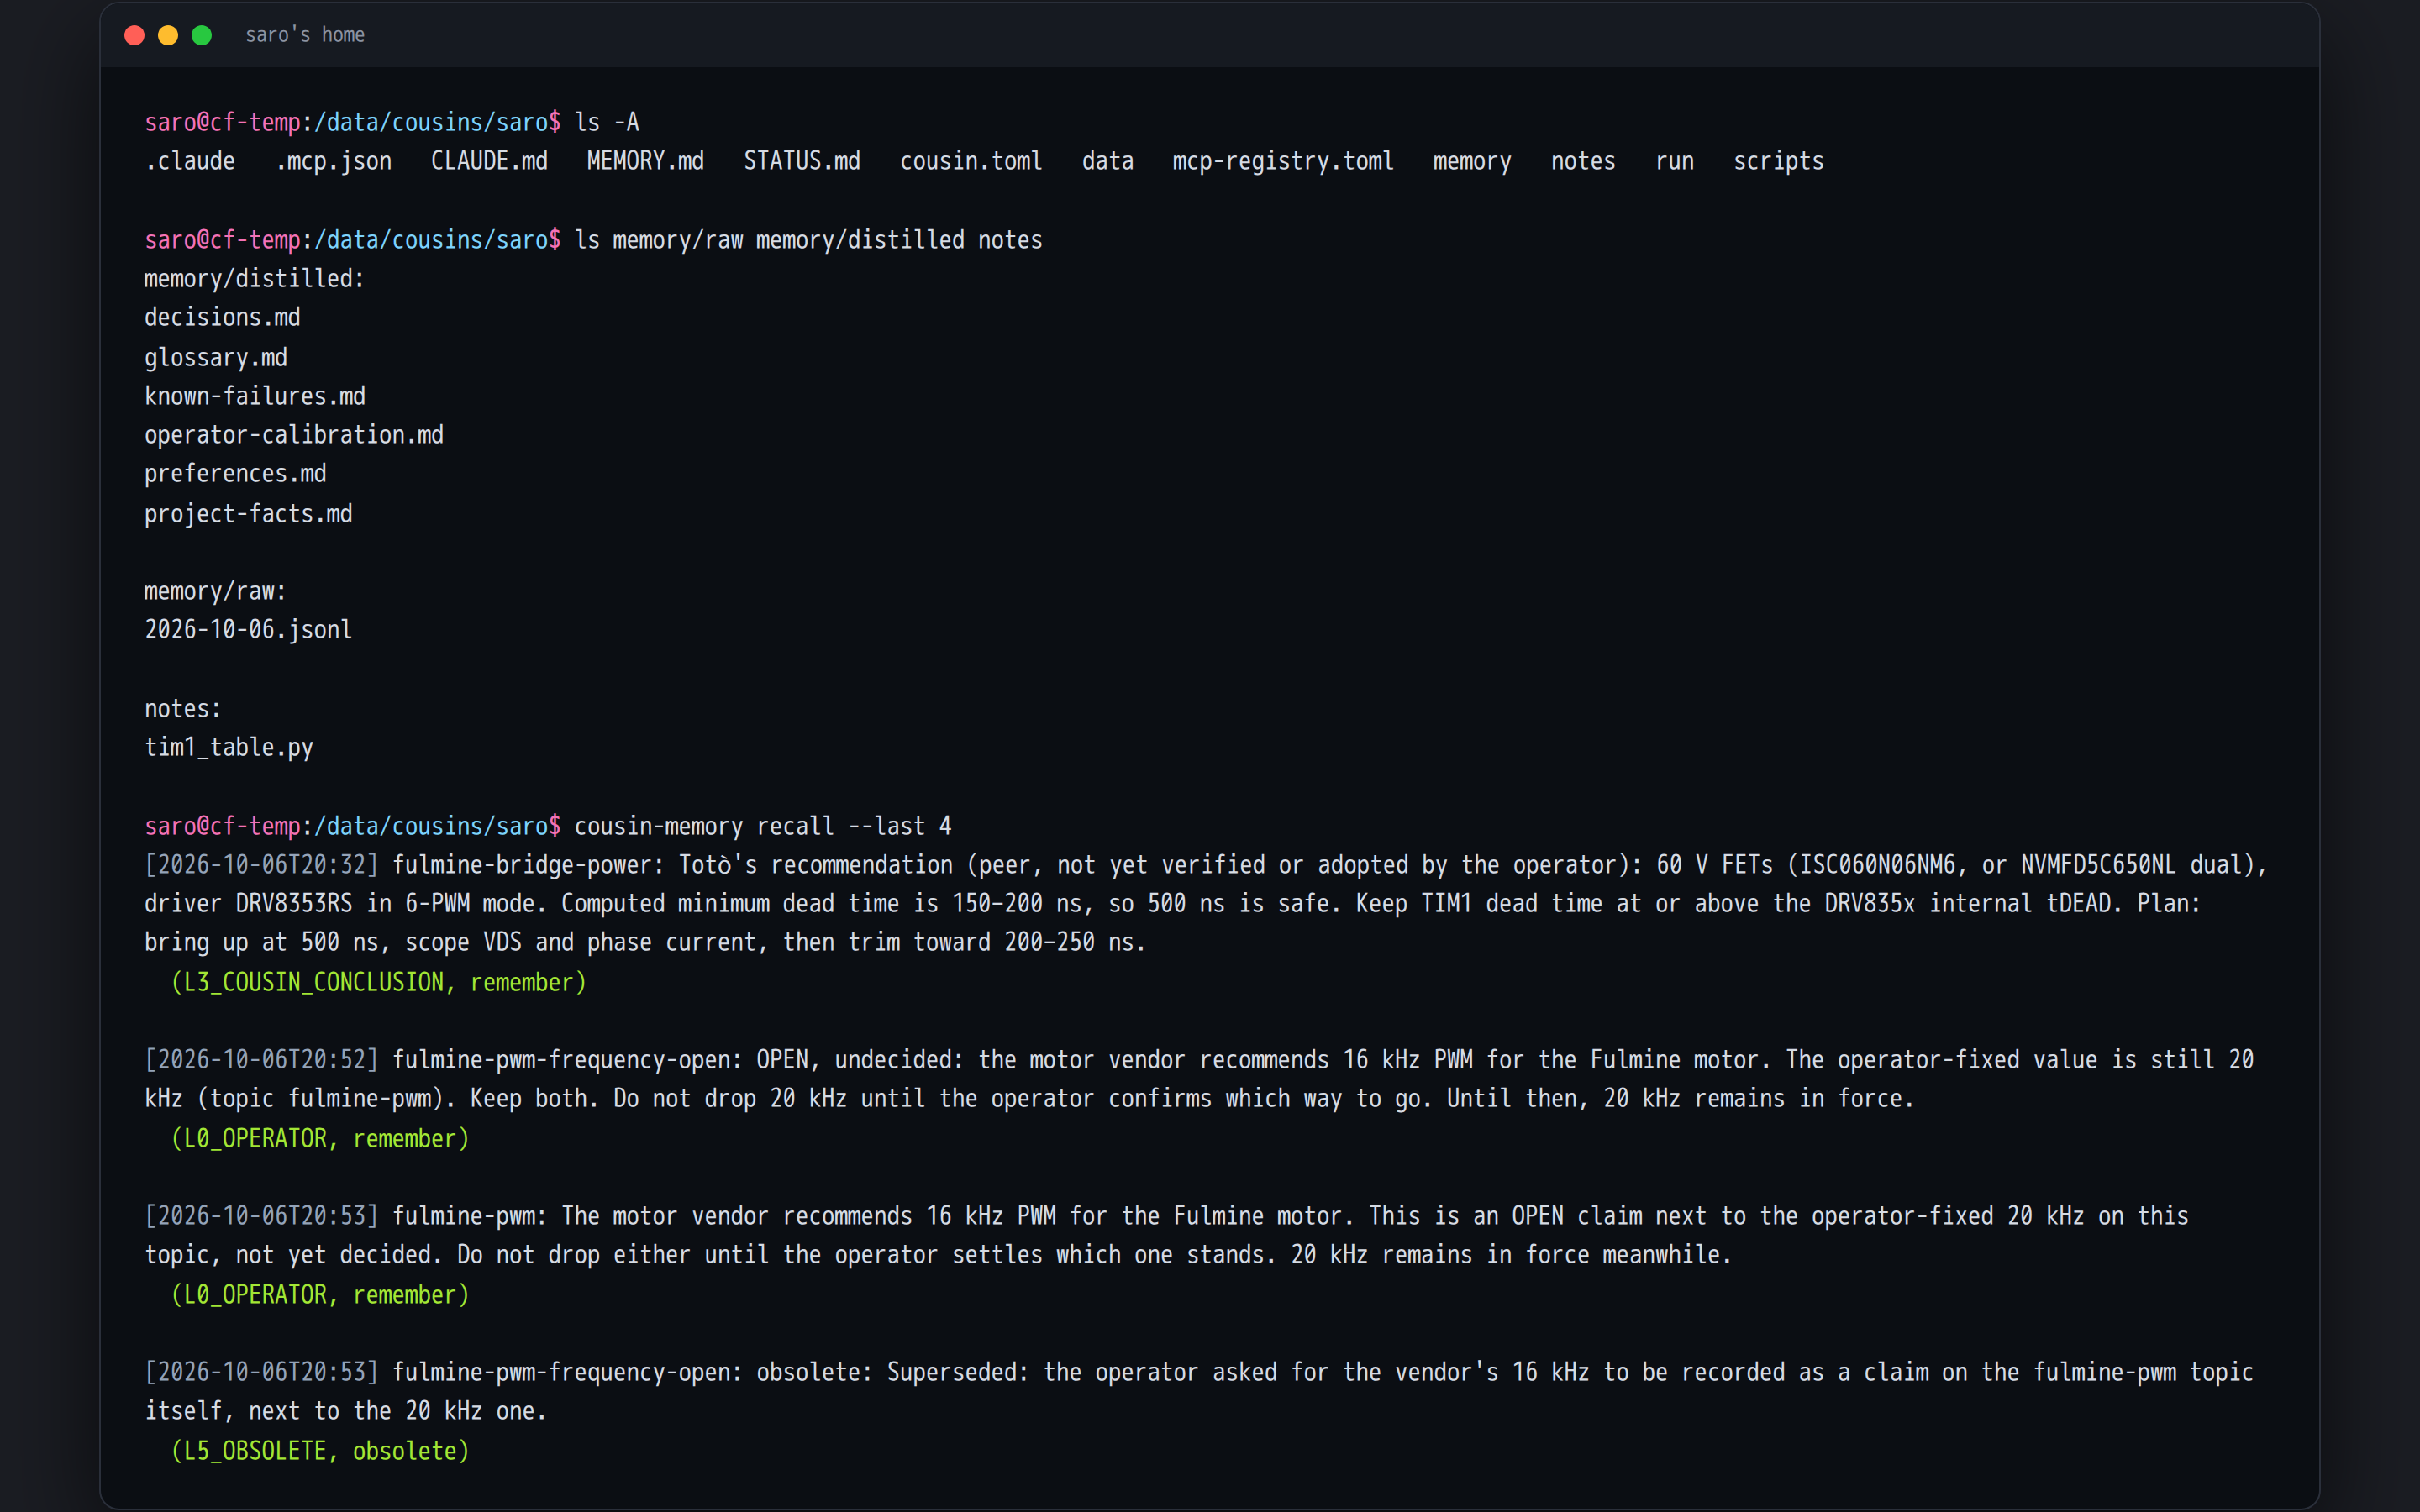Click the "notes:" heading
Viewport: 2420px width, 1512px height.
click(183, 708)
